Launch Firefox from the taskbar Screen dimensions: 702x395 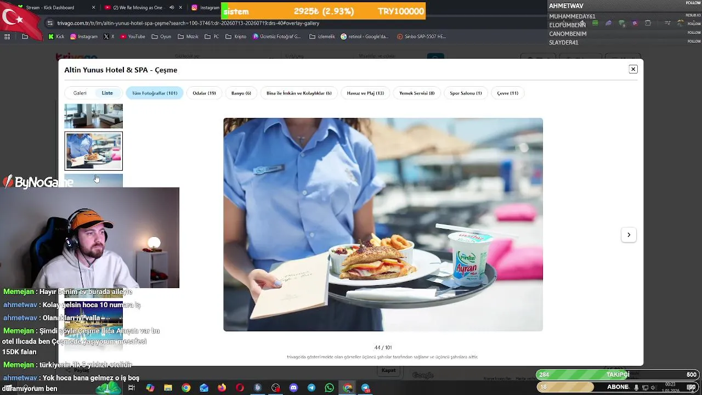tap(222, 388)
